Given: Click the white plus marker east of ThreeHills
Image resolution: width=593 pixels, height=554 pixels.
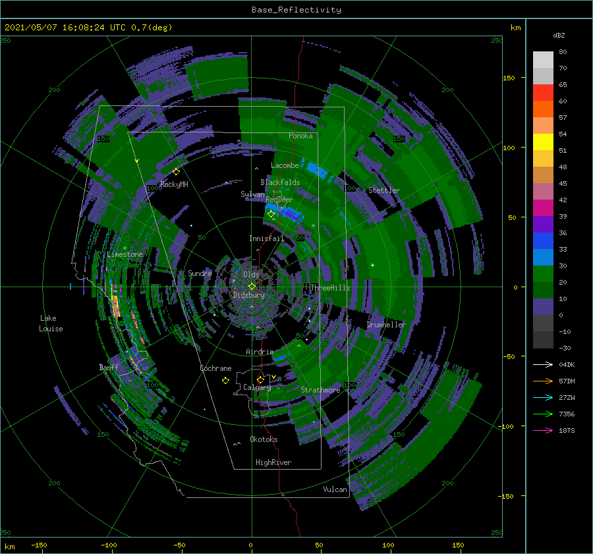Looking at the screenshot, I should coord(372,265).
